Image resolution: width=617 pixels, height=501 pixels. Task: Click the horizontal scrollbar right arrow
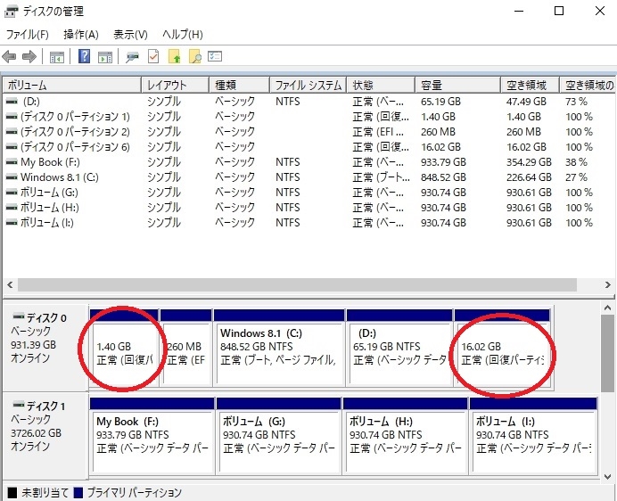[x=608, y=284]
